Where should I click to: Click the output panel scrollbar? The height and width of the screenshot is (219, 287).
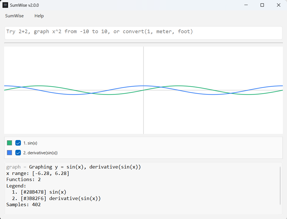coord(280,186)
